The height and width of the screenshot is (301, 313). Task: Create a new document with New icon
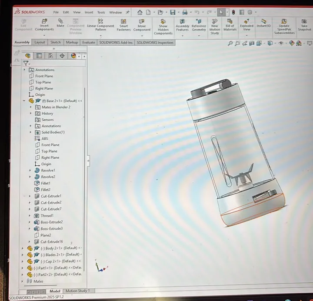pyautogui.click(x=148, y=12)
